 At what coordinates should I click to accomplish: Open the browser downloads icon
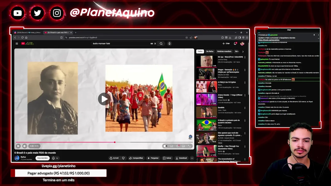[230, 37]
